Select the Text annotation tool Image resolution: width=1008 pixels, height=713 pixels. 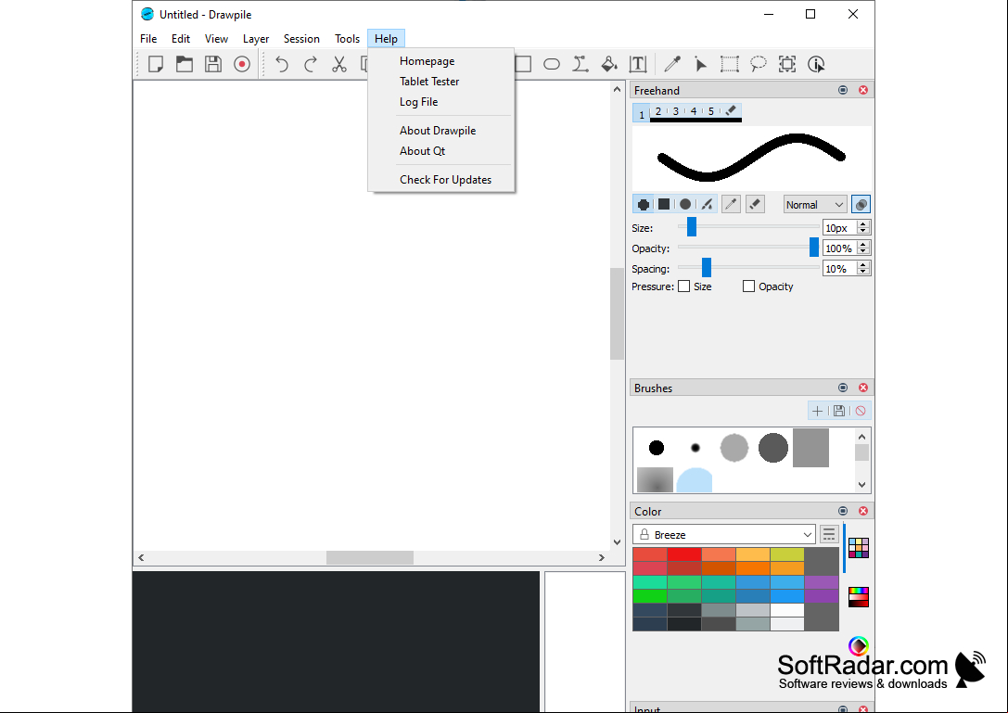638,64
